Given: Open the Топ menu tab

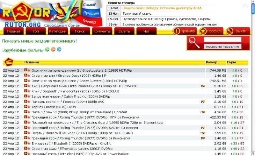Looking at the screenshot, I should point(36,31).
